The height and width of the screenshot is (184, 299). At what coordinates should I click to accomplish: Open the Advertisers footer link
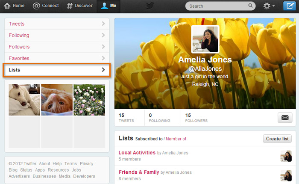pos(19,176)
